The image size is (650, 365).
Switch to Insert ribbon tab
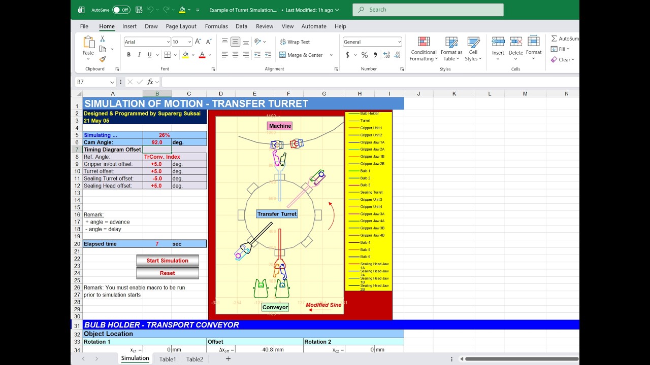(x=129, y=26)
